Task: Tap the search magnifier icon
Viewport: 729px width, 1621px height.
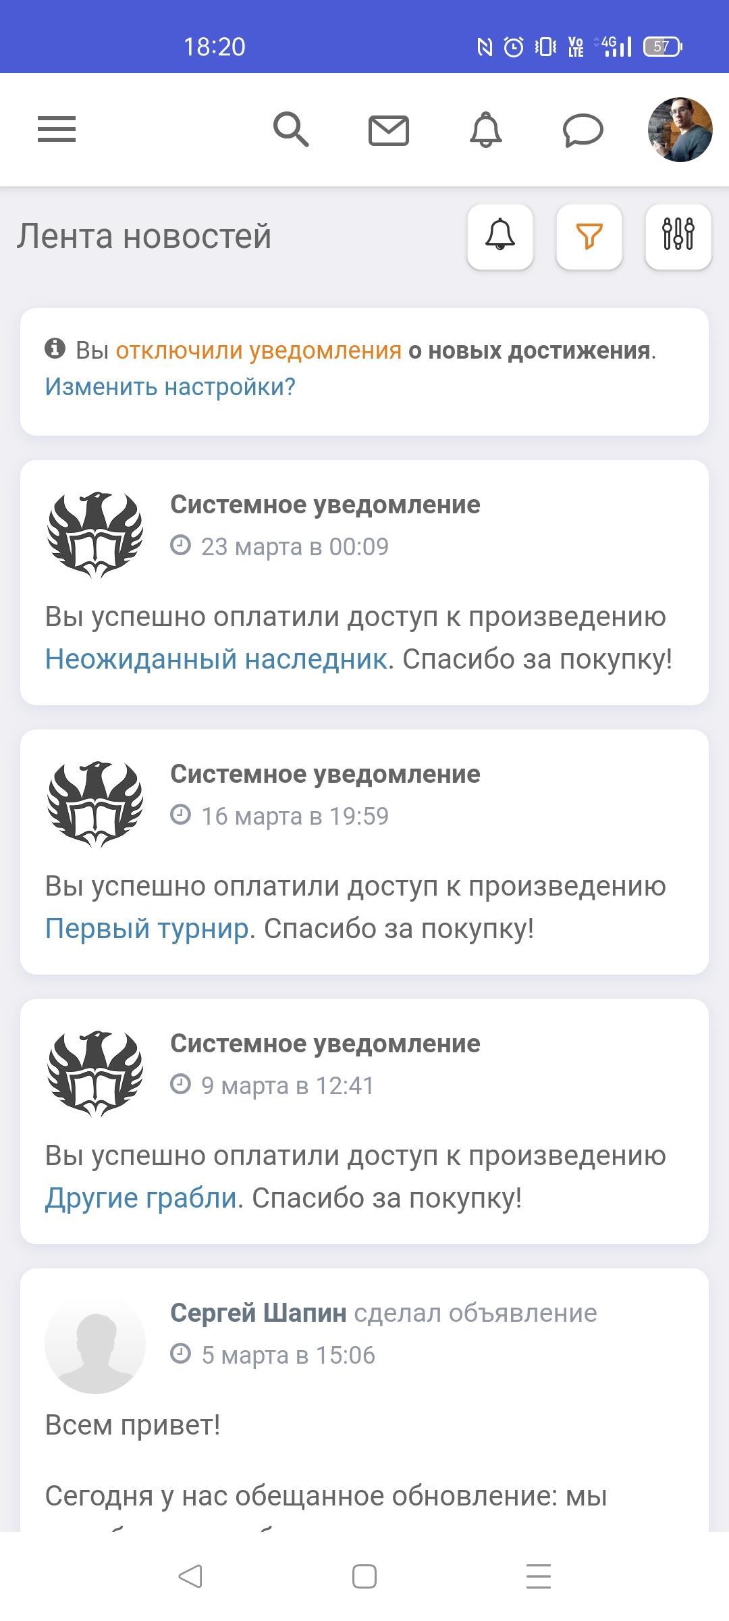Action: click(291, 129)
